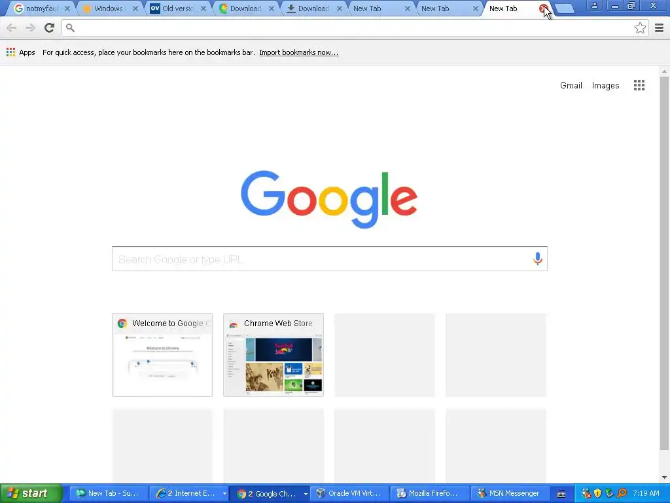Open MSN Messenger from the taskbar
This screenshot has height=503, width=670.
coord(510,493)
